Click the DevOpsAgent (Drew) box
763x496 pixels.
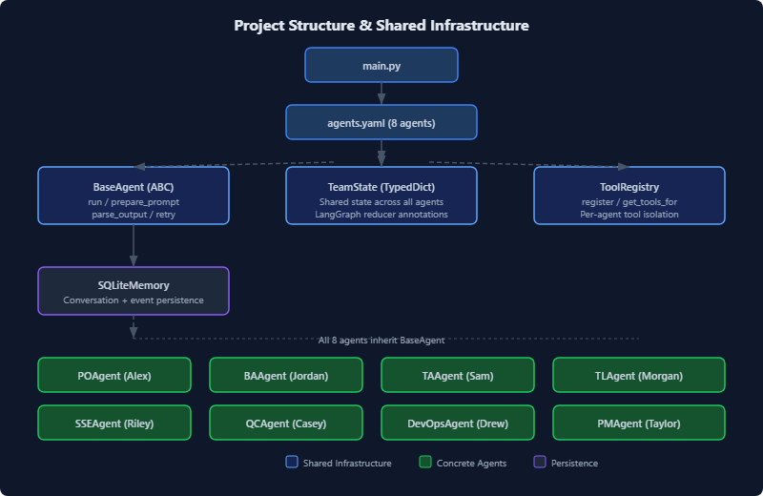coord(458,423)
